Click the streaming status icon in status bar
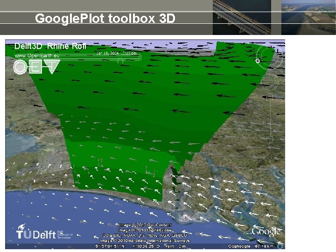 [280, 246]
